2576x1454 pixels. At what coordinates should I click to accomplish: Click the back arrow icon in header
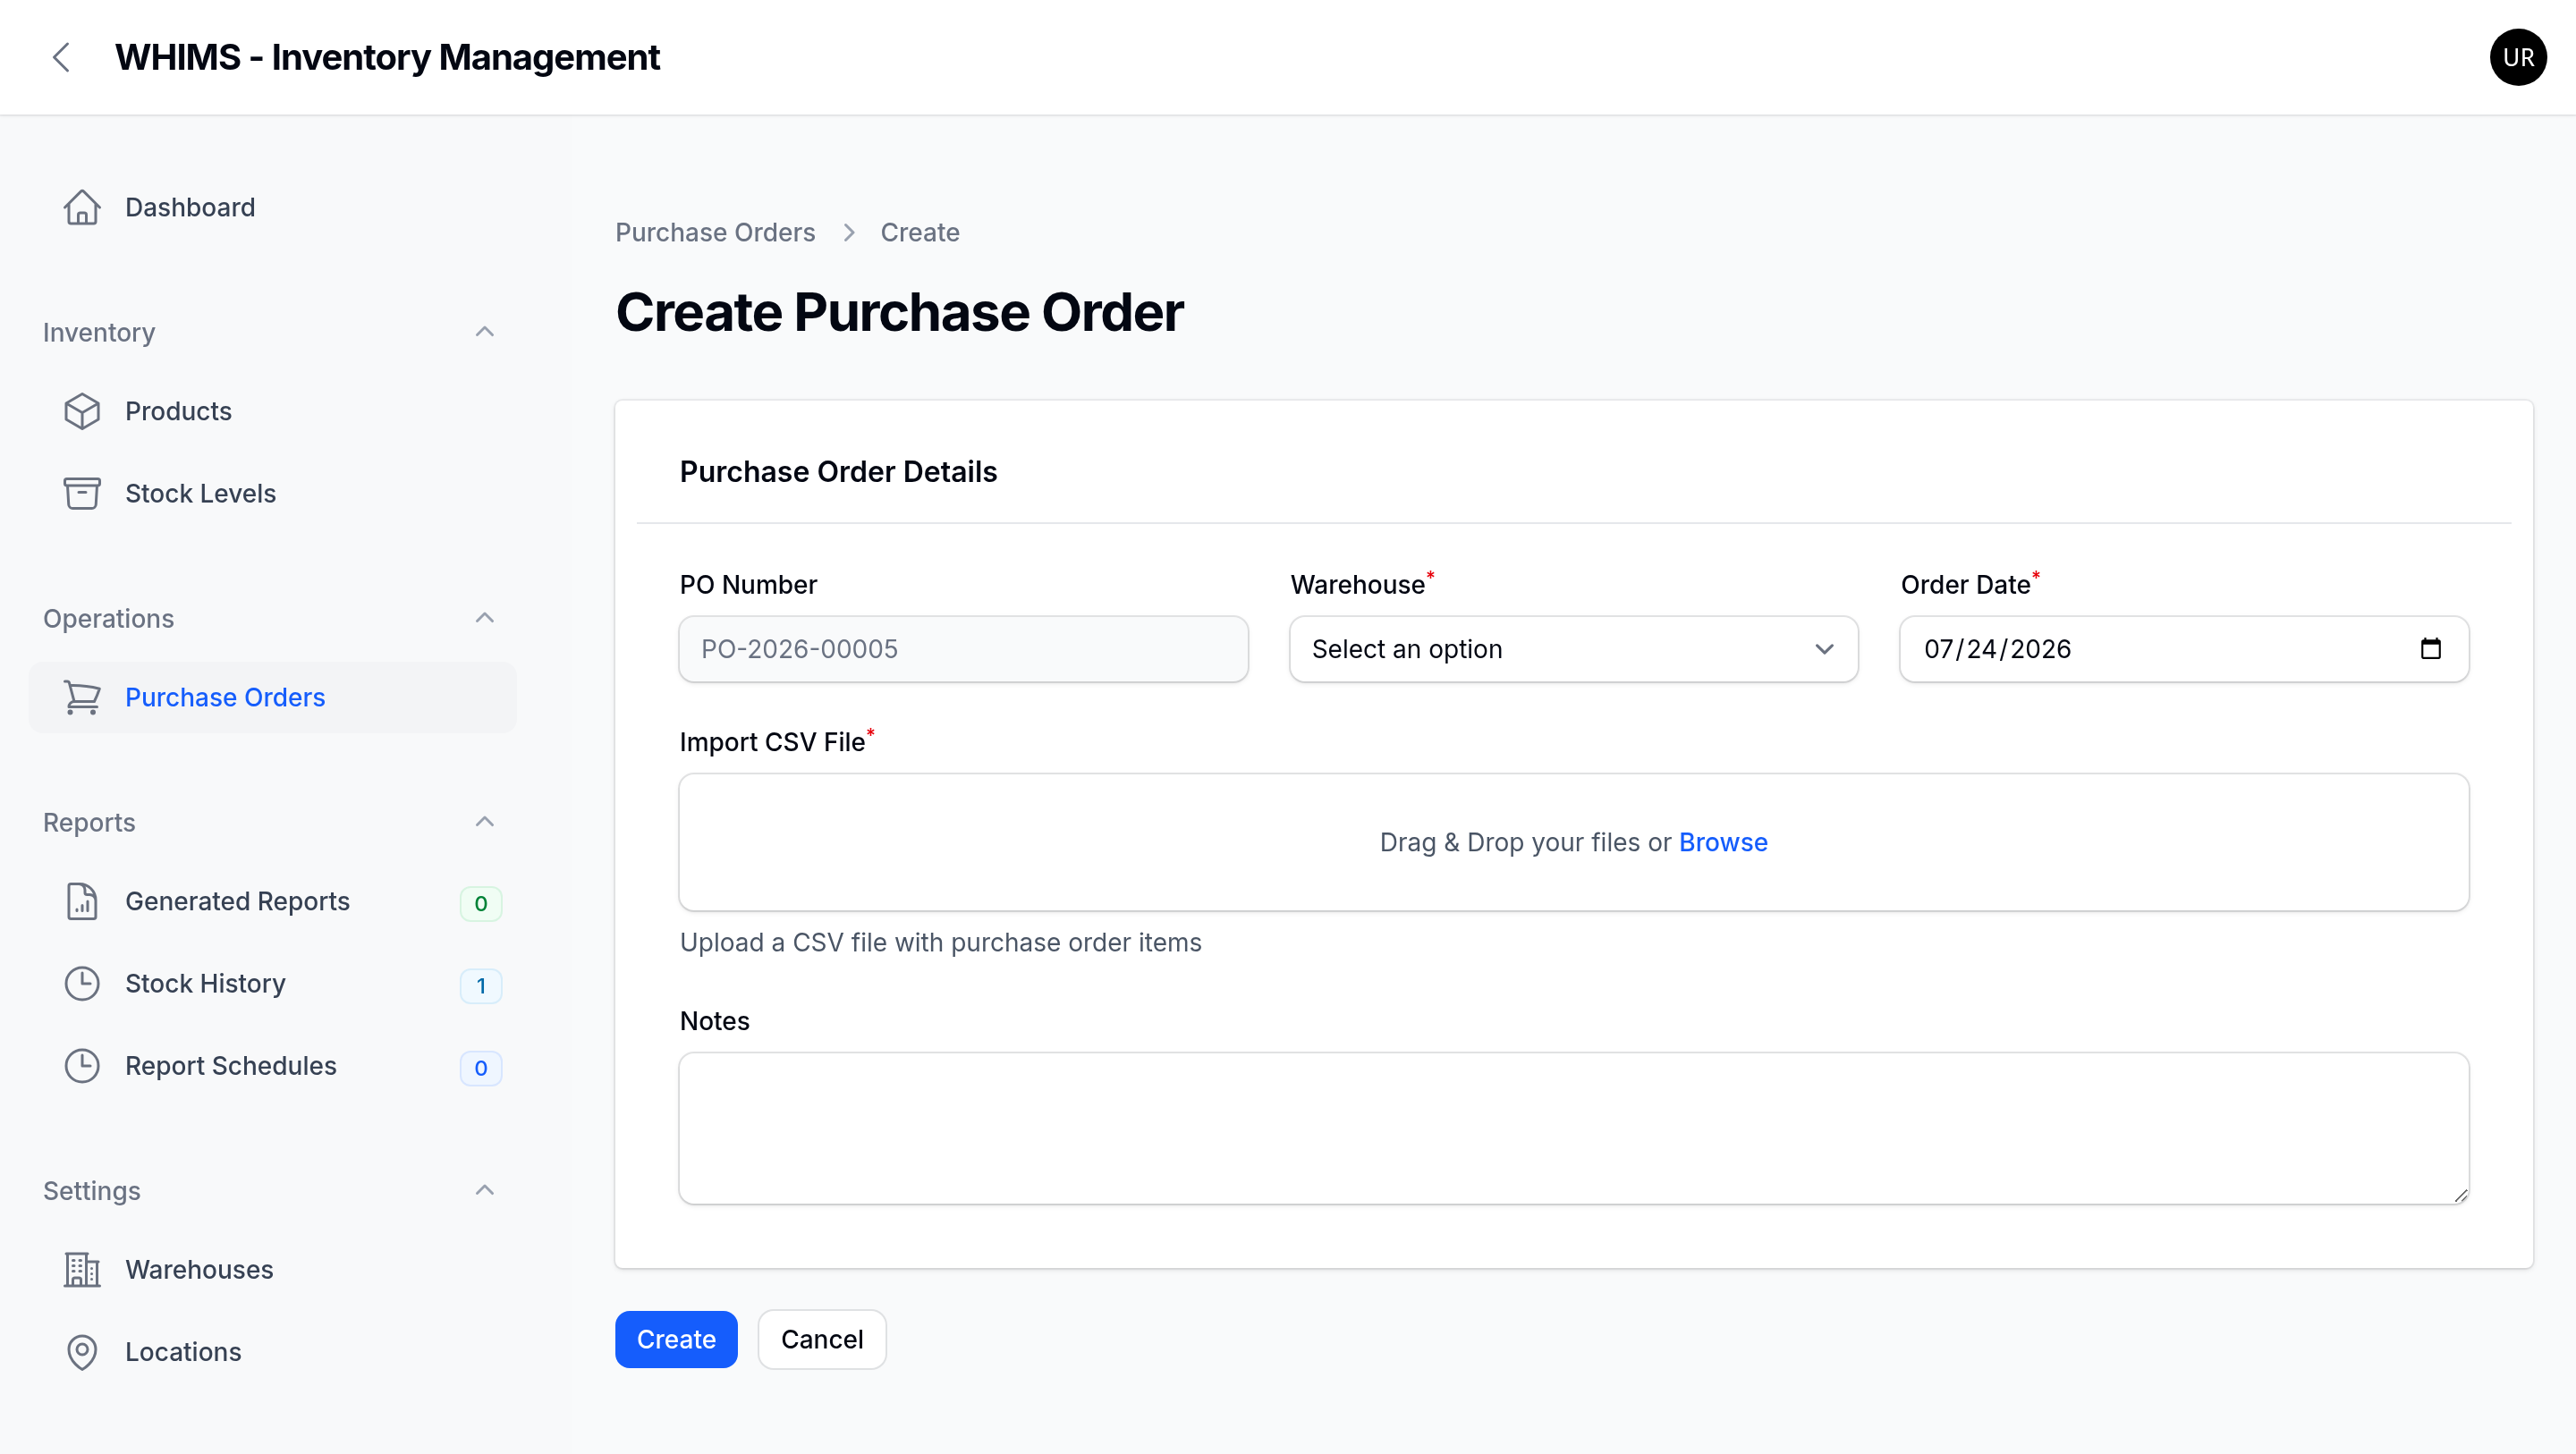click(61, 57)
